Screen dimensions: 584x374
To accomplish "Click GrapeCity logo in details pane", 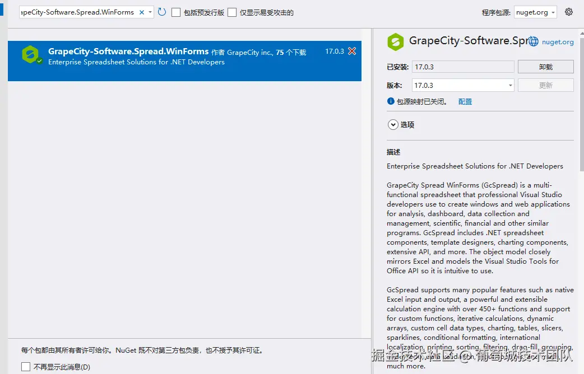I will click(x=396, y=41).
